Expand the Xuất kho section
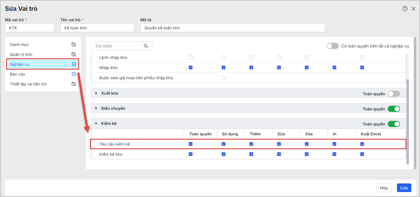The height and width of the screenshot is (197, 420). 96,93
